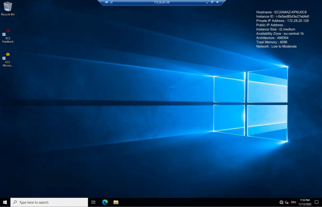The height and width of the screenshot is (207, 322).
Task: Show connection quality signal bars info
Action: pos(112,2)
